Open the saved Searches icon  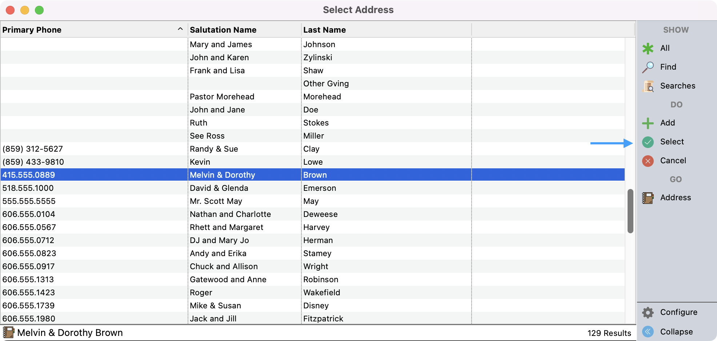pos(648,86)
